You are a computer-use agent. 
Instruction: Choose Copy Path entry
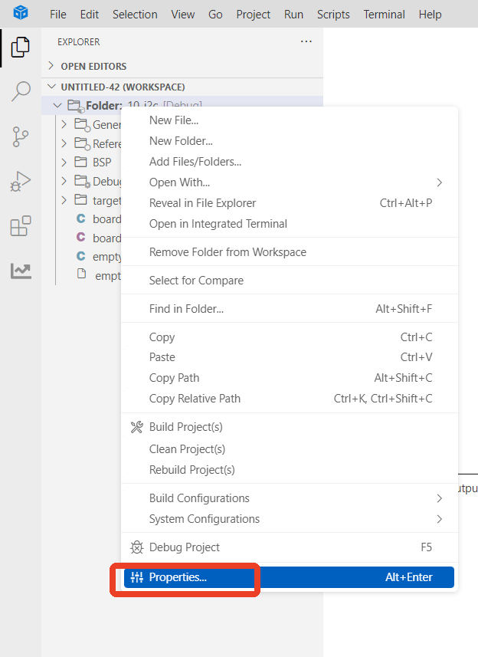[290, 378]
